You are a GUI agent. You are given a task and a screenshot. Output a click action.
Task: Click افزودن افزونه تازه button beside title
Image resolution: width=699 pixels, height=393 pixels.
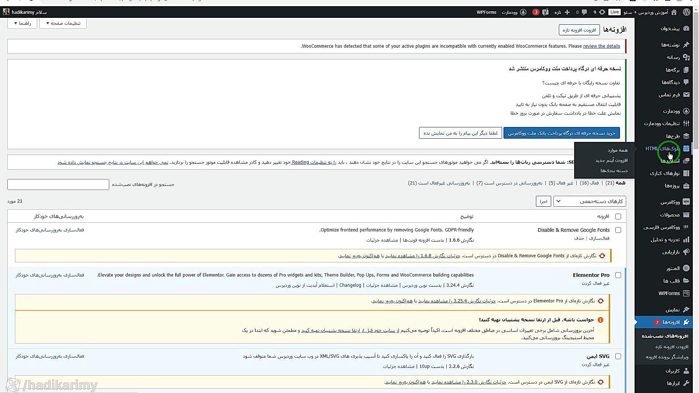[x=579, y=30]
